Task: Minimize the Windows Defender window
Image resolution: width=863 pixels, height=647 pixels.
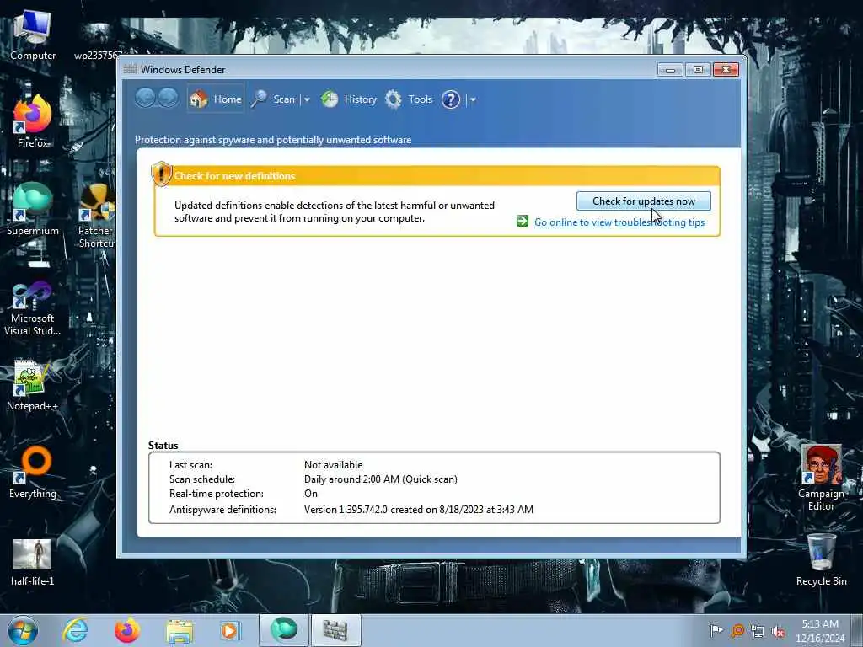Action: pos(670,70)
